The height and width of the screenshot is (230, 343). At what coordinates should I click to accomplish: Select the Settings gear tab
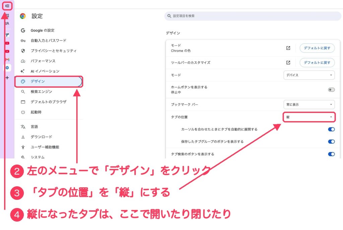coord(7,68)
